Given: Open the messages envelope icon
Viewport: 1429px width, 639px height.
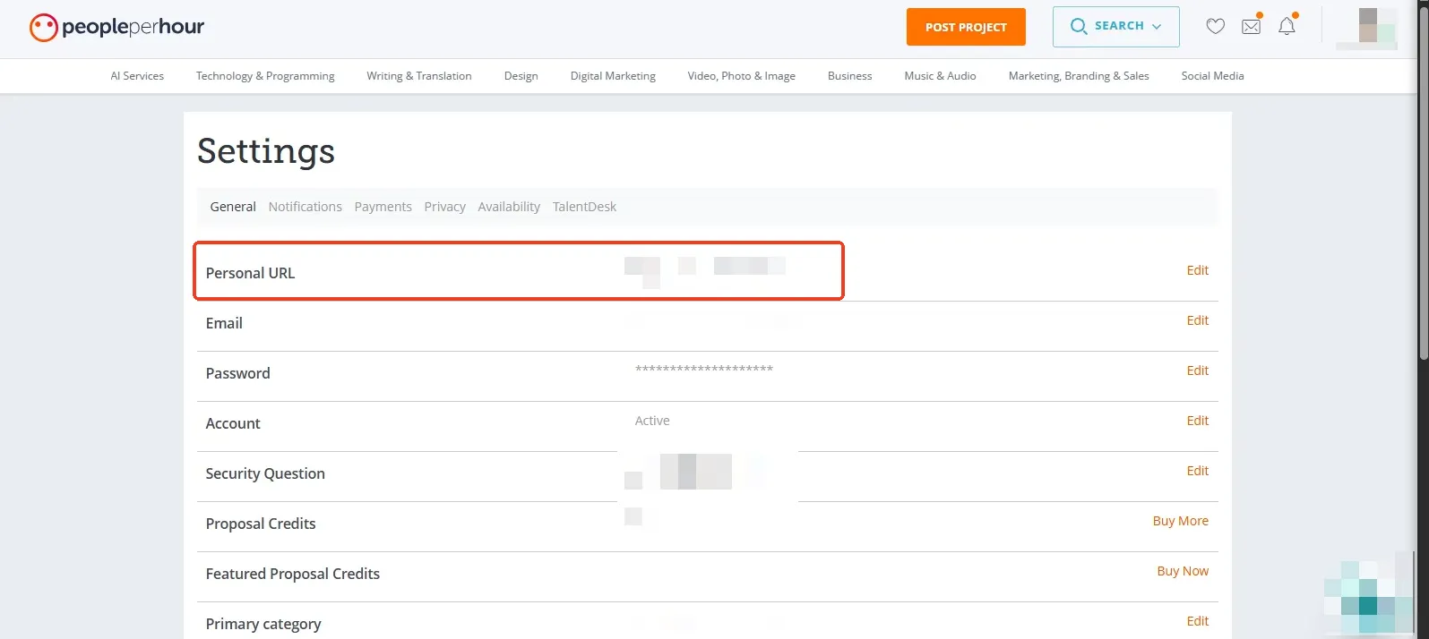Looking at the screenshot, I should point(1251,27).
